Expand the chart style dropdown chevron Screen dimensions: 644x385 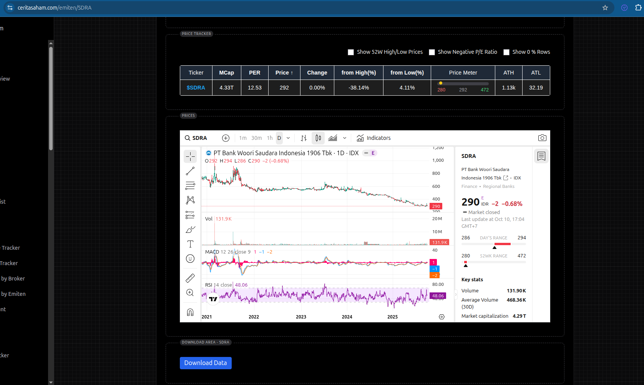345,138
